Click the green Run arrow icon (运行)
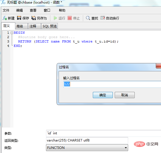This screenshot has width=161, height=153. [x=55, y=18]
